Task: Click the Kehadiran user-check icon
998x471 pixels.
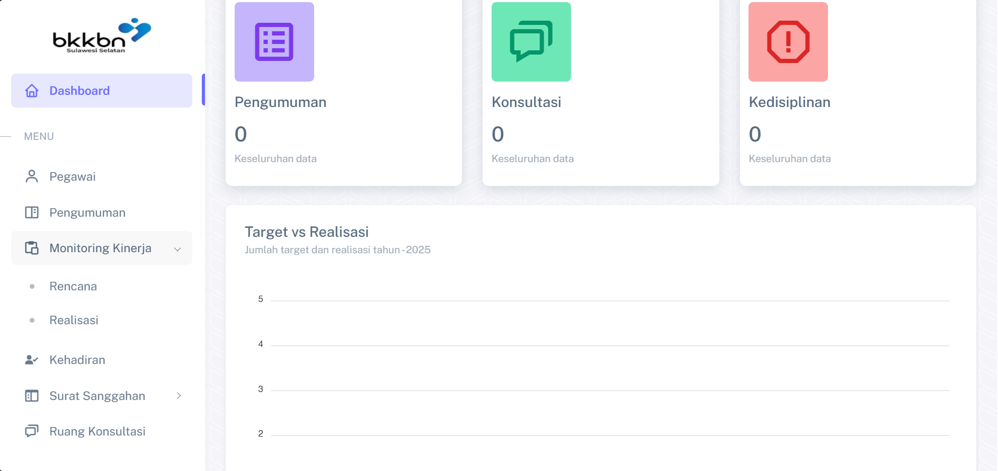Action: point(32,360)
